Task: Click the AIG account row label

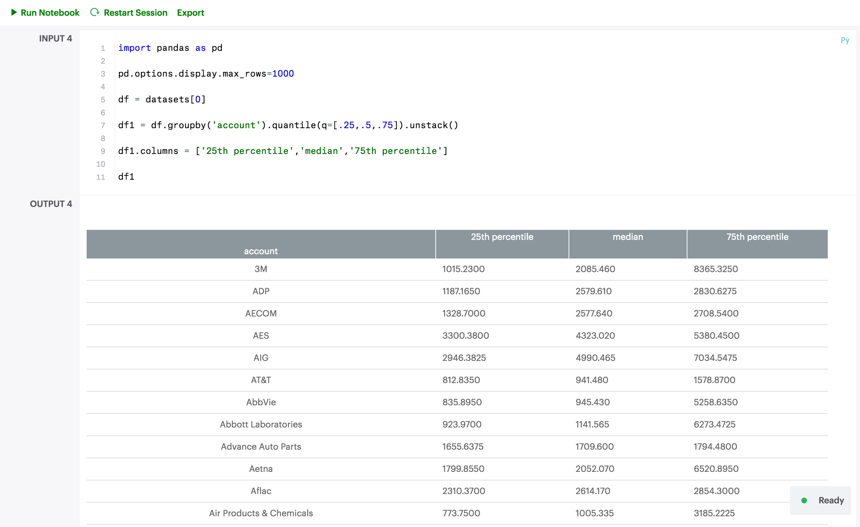Action: point(261,358)
